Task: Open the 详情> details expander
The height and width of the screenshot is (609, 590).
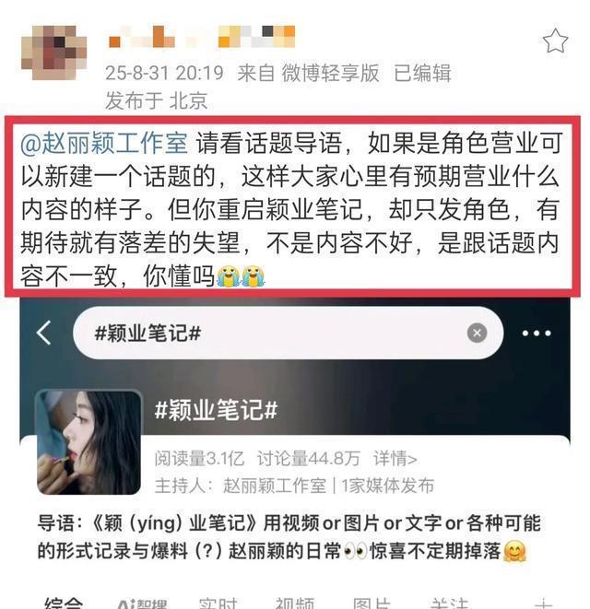Action: point(395,459)
